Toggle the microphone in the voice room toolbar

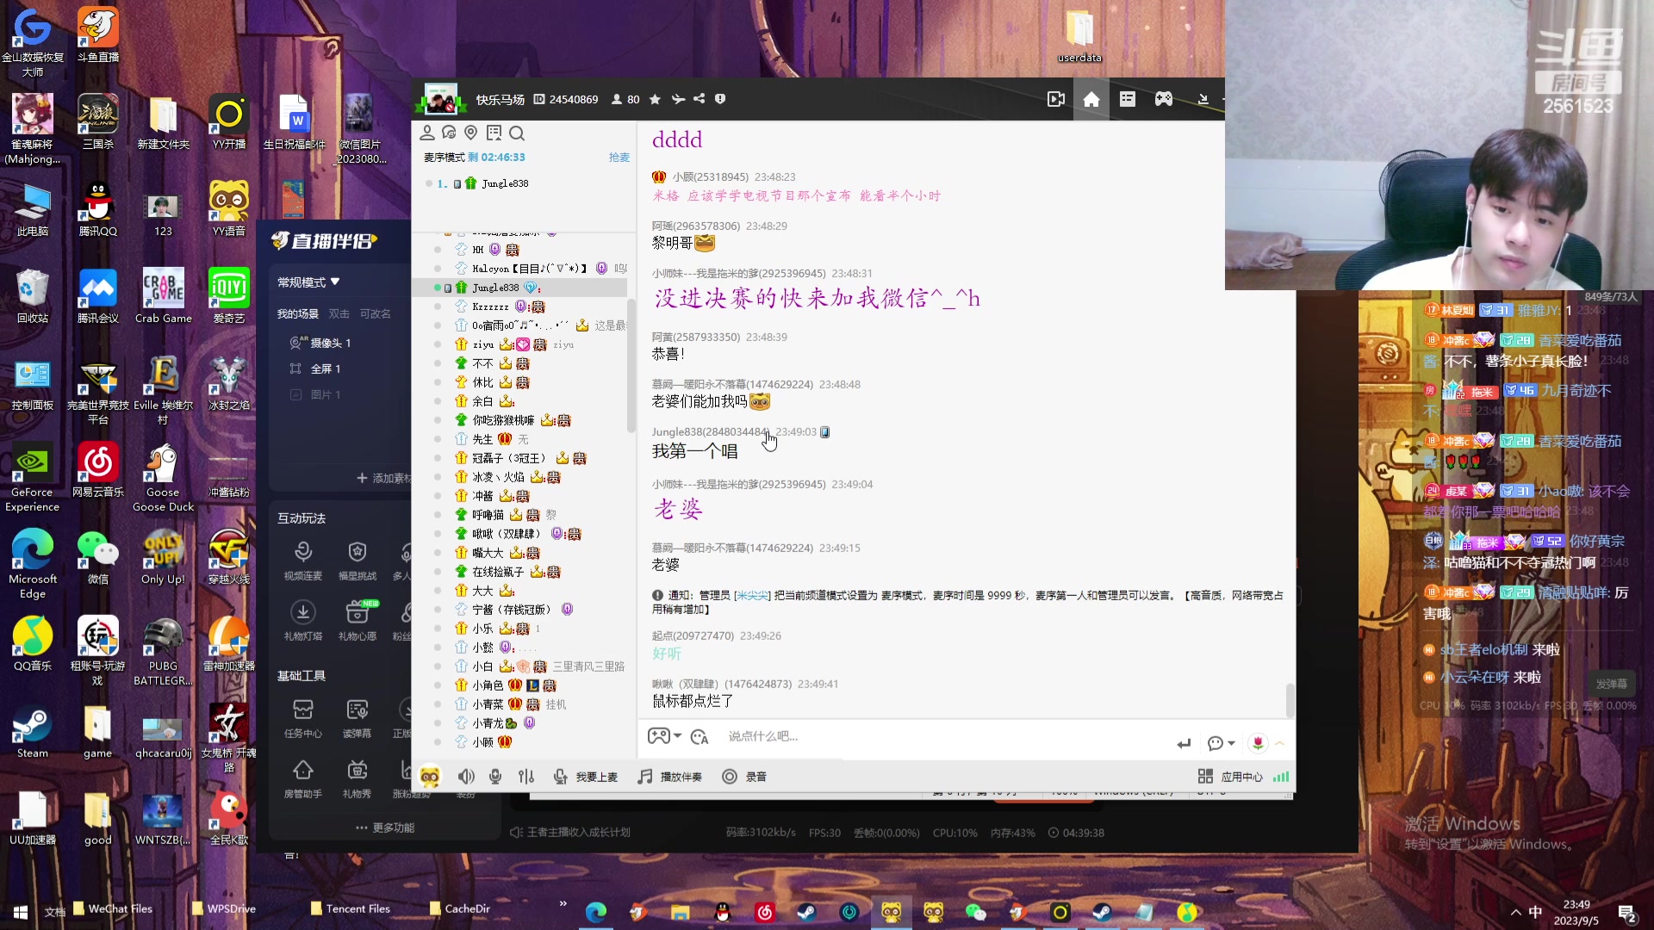495,776
